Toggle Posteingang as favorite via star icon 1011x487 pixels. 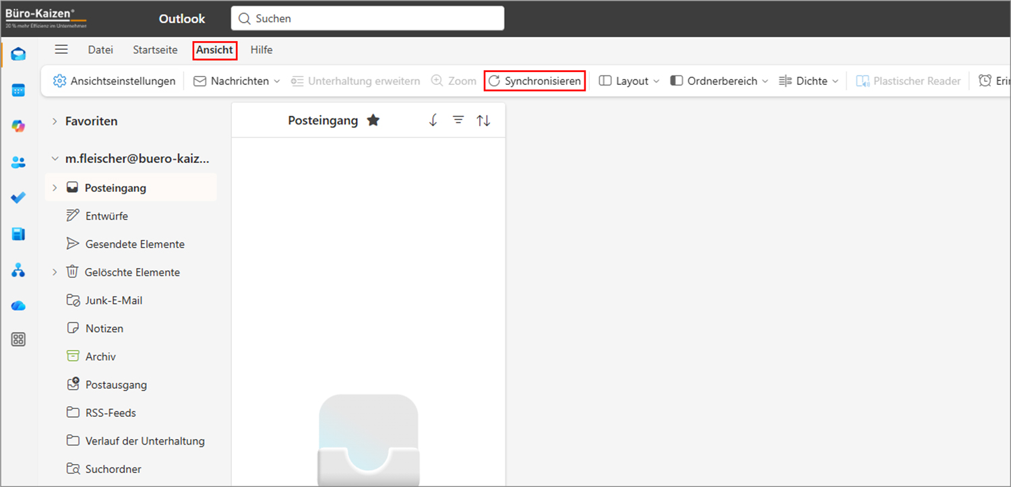click(x=373, y=120)
